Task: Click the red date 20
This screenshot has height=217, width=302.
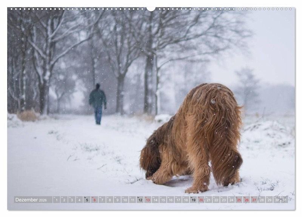Action: click(201, 200)
